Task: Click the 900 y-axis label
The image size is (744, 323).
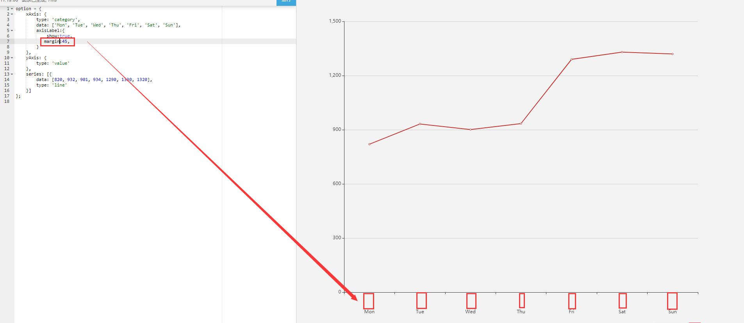Action: (337, 129)
